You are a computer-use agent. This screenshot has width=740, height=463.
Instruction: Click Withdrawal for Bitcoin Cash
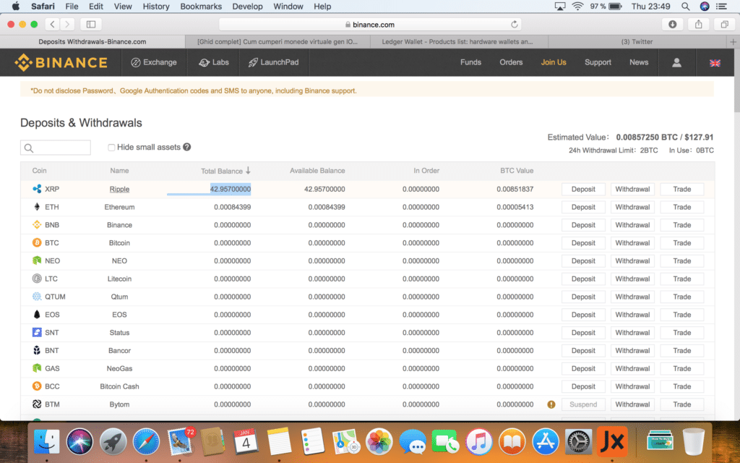point(632,386)
